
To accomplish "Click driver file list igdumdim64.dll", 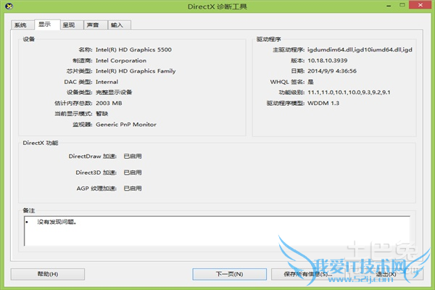I will point(360,50).
